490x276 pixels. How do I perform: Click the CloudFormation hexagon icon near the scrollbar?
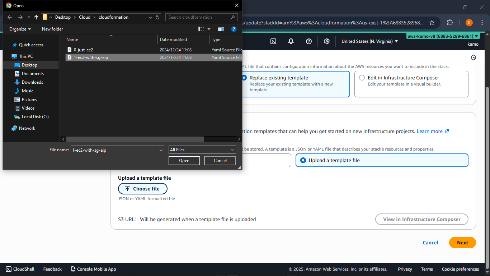coord(473,57)
